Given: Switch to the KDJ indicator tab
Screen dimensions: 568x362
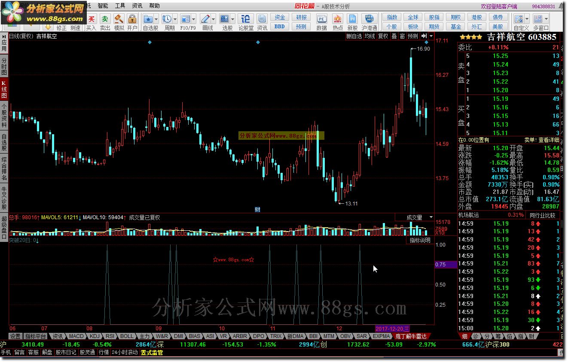Looking at the screenshot, I should point(95,336).
